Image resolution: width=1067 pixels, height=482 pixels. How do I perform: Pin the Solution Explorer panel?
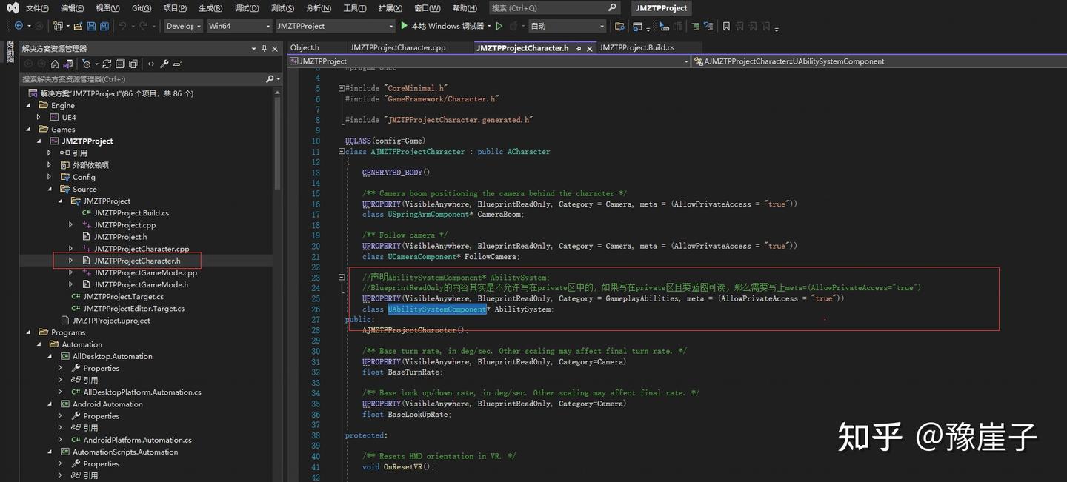coord(265,49)
